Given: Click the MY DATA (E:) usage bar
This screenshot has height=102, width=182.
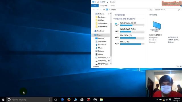Looking at the screenshot, I should pyautogui.click(x=132, y=38).
